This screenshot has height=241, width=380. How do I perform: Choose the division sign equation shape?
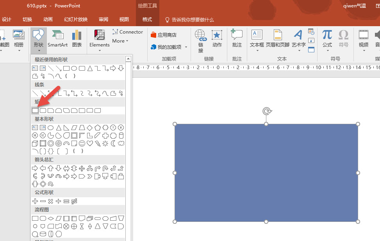click(x=59, y=201)
